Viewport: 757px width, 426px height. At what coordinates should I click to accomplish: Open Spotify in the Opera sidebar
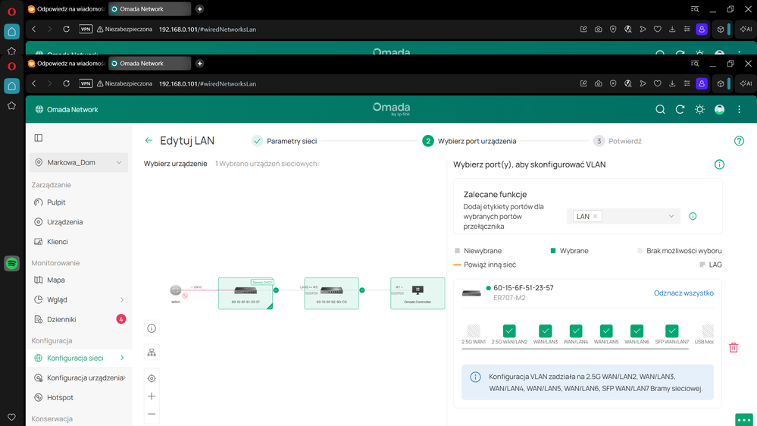pyautogui.click(x=11, y=263)
